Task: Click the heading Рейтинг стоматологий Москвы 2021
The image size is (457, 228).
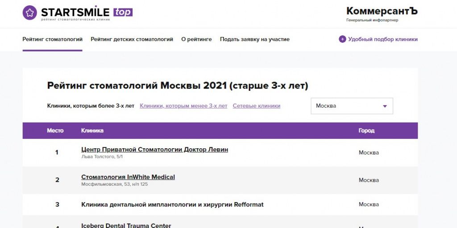Action: [x=178, y=86]
